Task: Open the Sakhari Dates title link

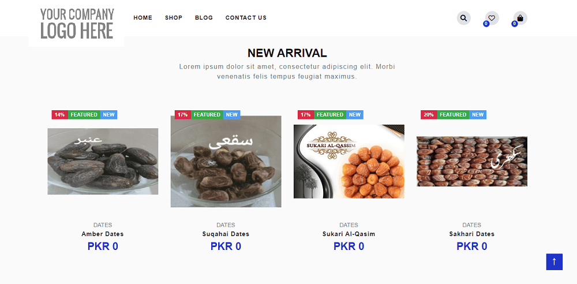Action: point(472,234)
